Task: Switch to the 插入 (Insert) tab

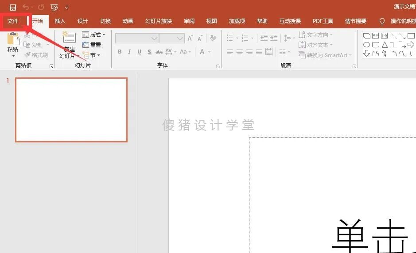Action: [x=60, y=21]
